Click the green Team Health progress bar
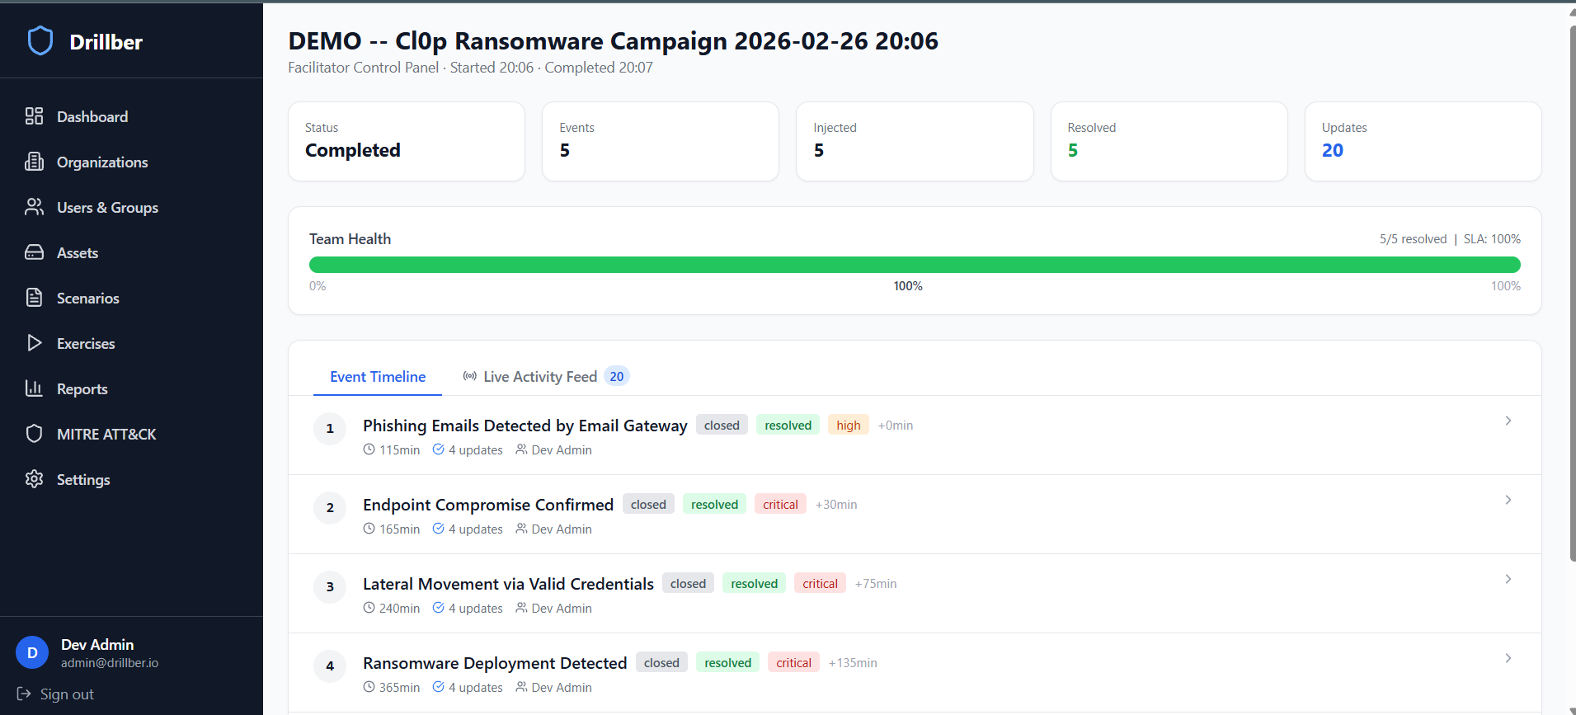The image size is (1576, 715). pyautogui.click(x=914, y=265)
